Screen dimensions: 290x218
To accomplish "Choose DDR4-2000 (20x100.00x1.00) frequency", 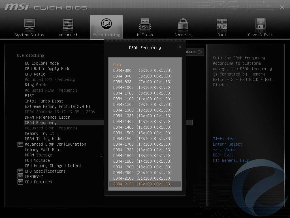I will click(x=142, y=173).
